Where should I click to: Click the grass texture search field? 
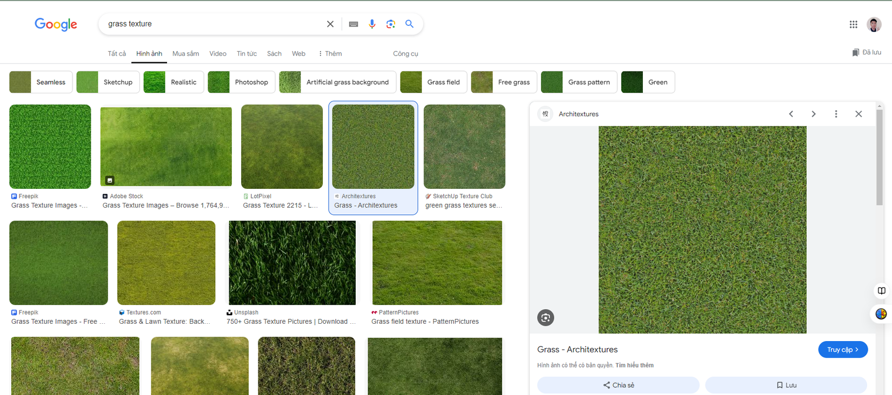point(211,24)
